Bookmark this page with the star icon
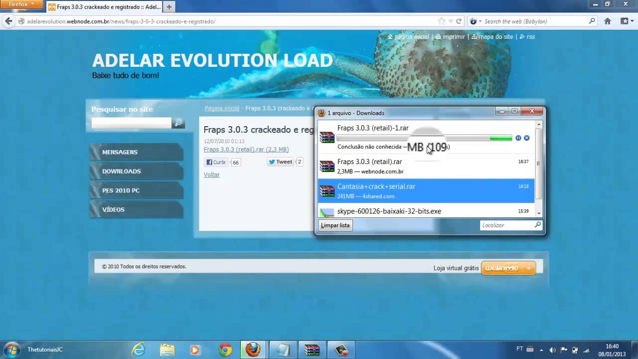This screenshot has height=359, width=638. pos(441,21)
